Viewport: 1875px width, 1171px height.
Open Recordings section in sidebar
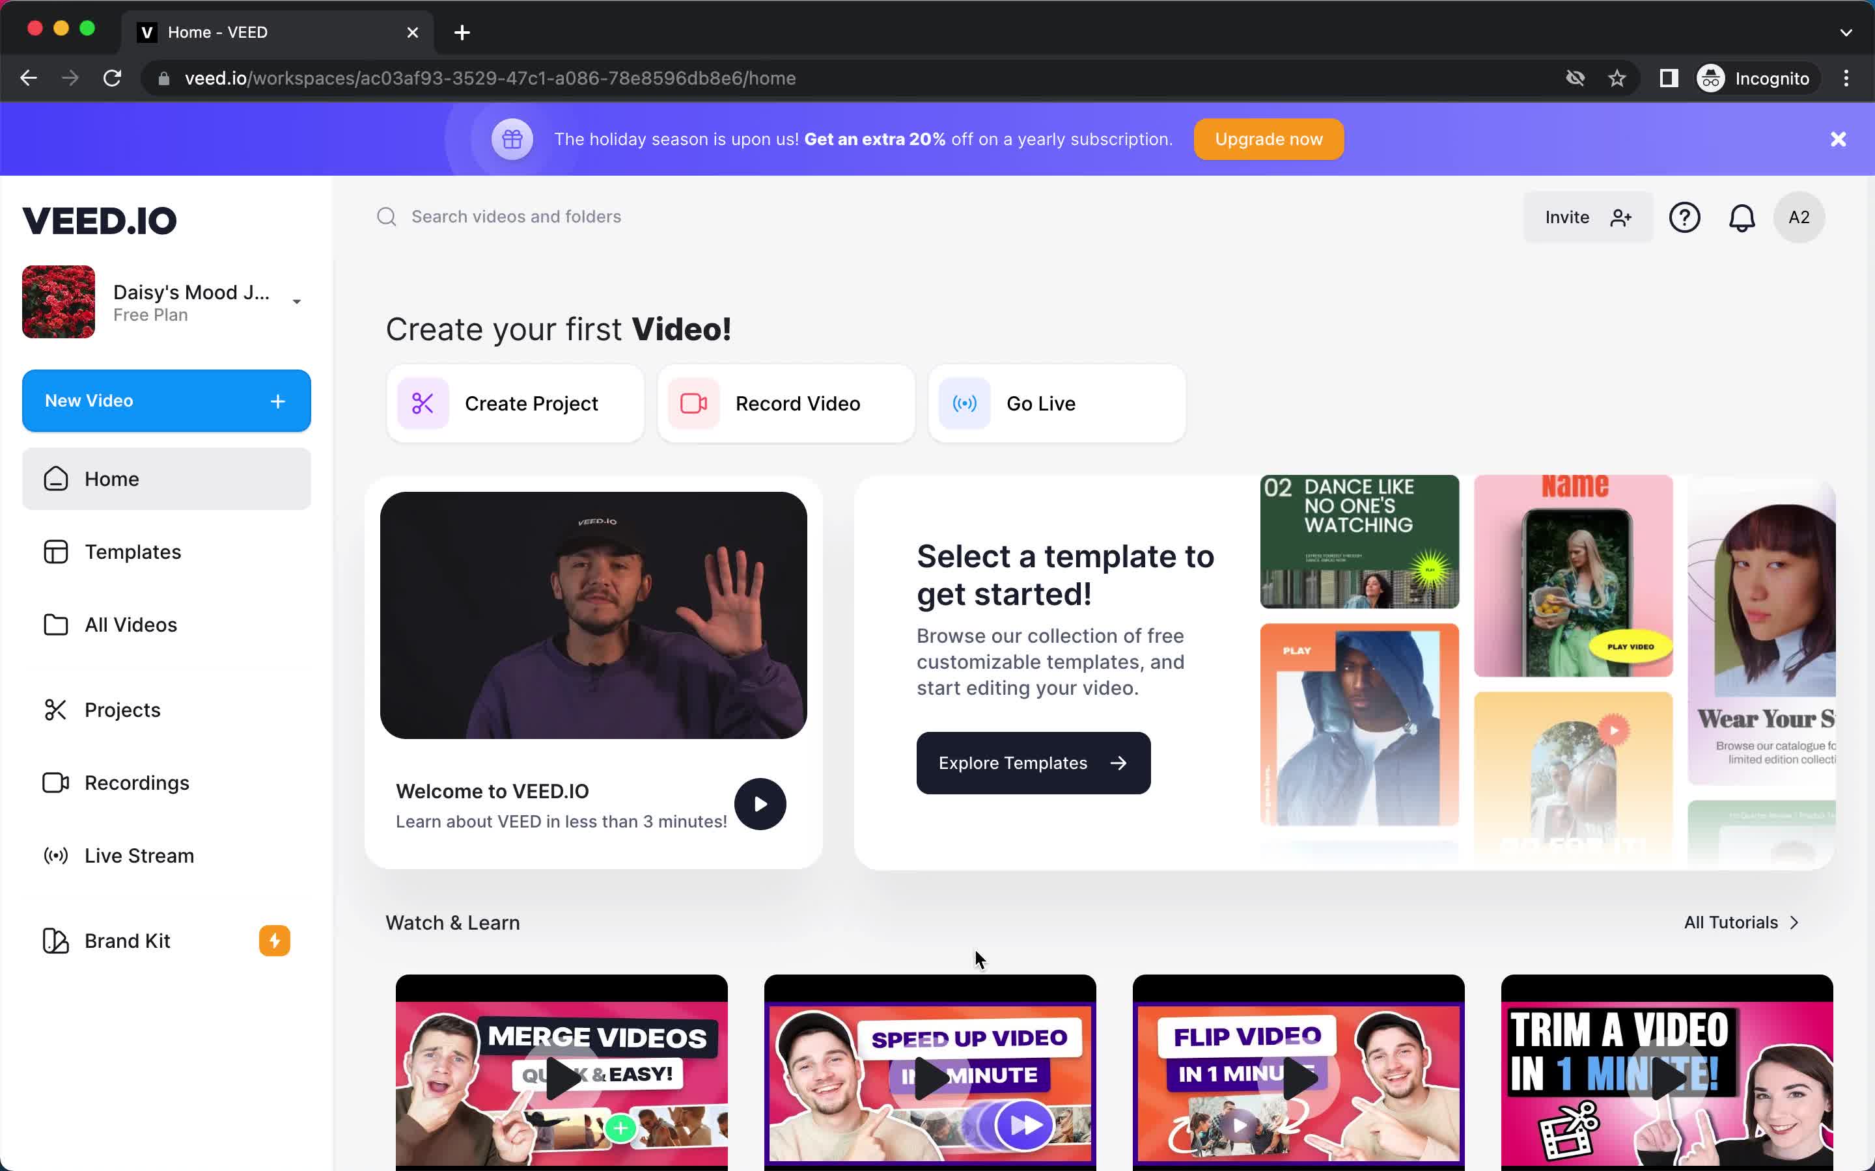(x=136, y=783)
